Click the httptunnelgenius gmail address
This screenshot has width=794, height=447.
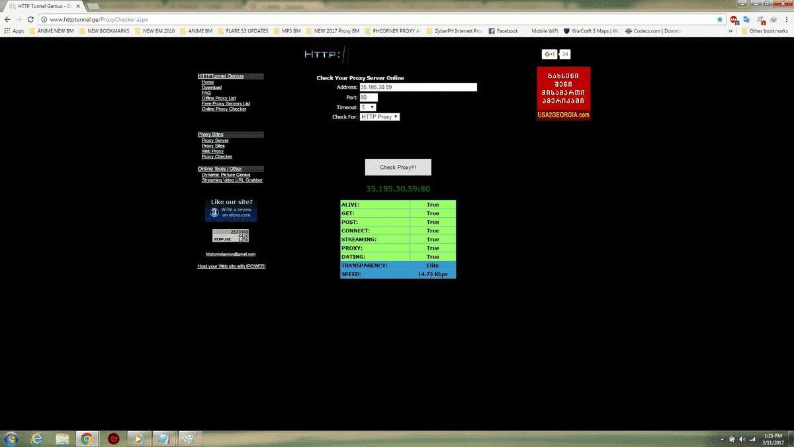[x=230, y=254]
